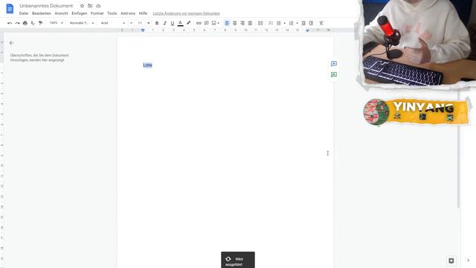Expand the insert image dropdown arrow
This screenshot has width=476, height=268.
(218, 23)
